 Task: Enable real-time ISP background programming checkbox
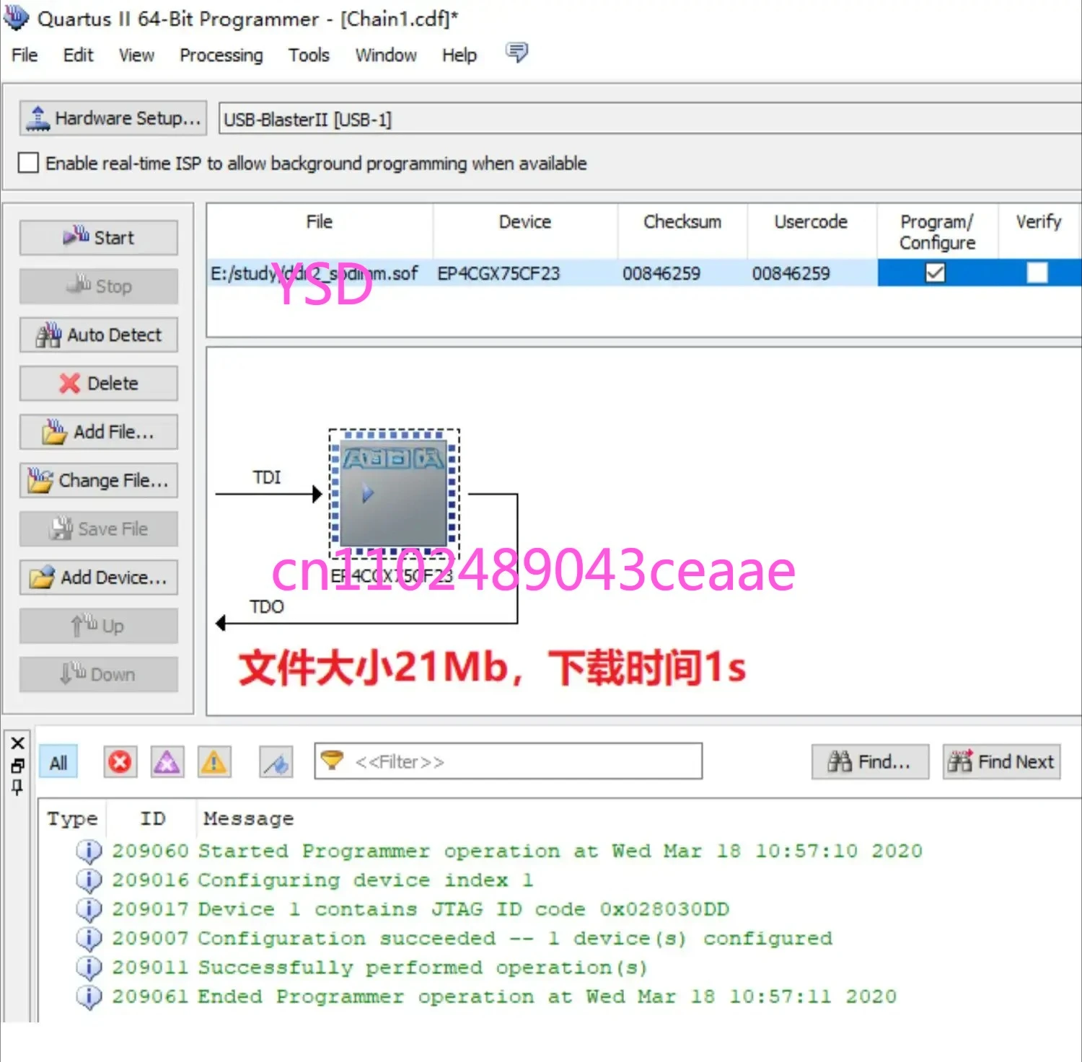pos(28,163)
